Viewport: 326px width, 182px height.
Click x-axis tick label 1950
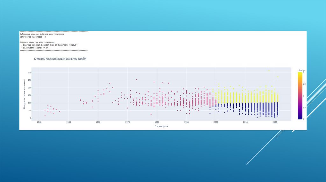(69, 122)
